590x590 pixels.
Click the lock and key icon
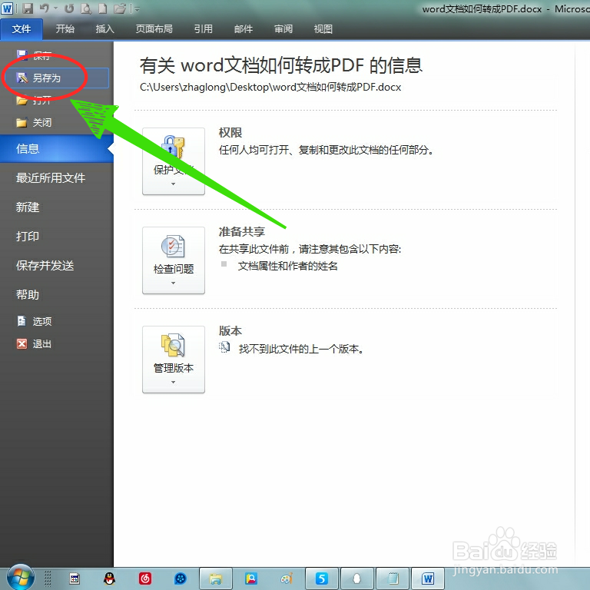[x=173, y=147]
